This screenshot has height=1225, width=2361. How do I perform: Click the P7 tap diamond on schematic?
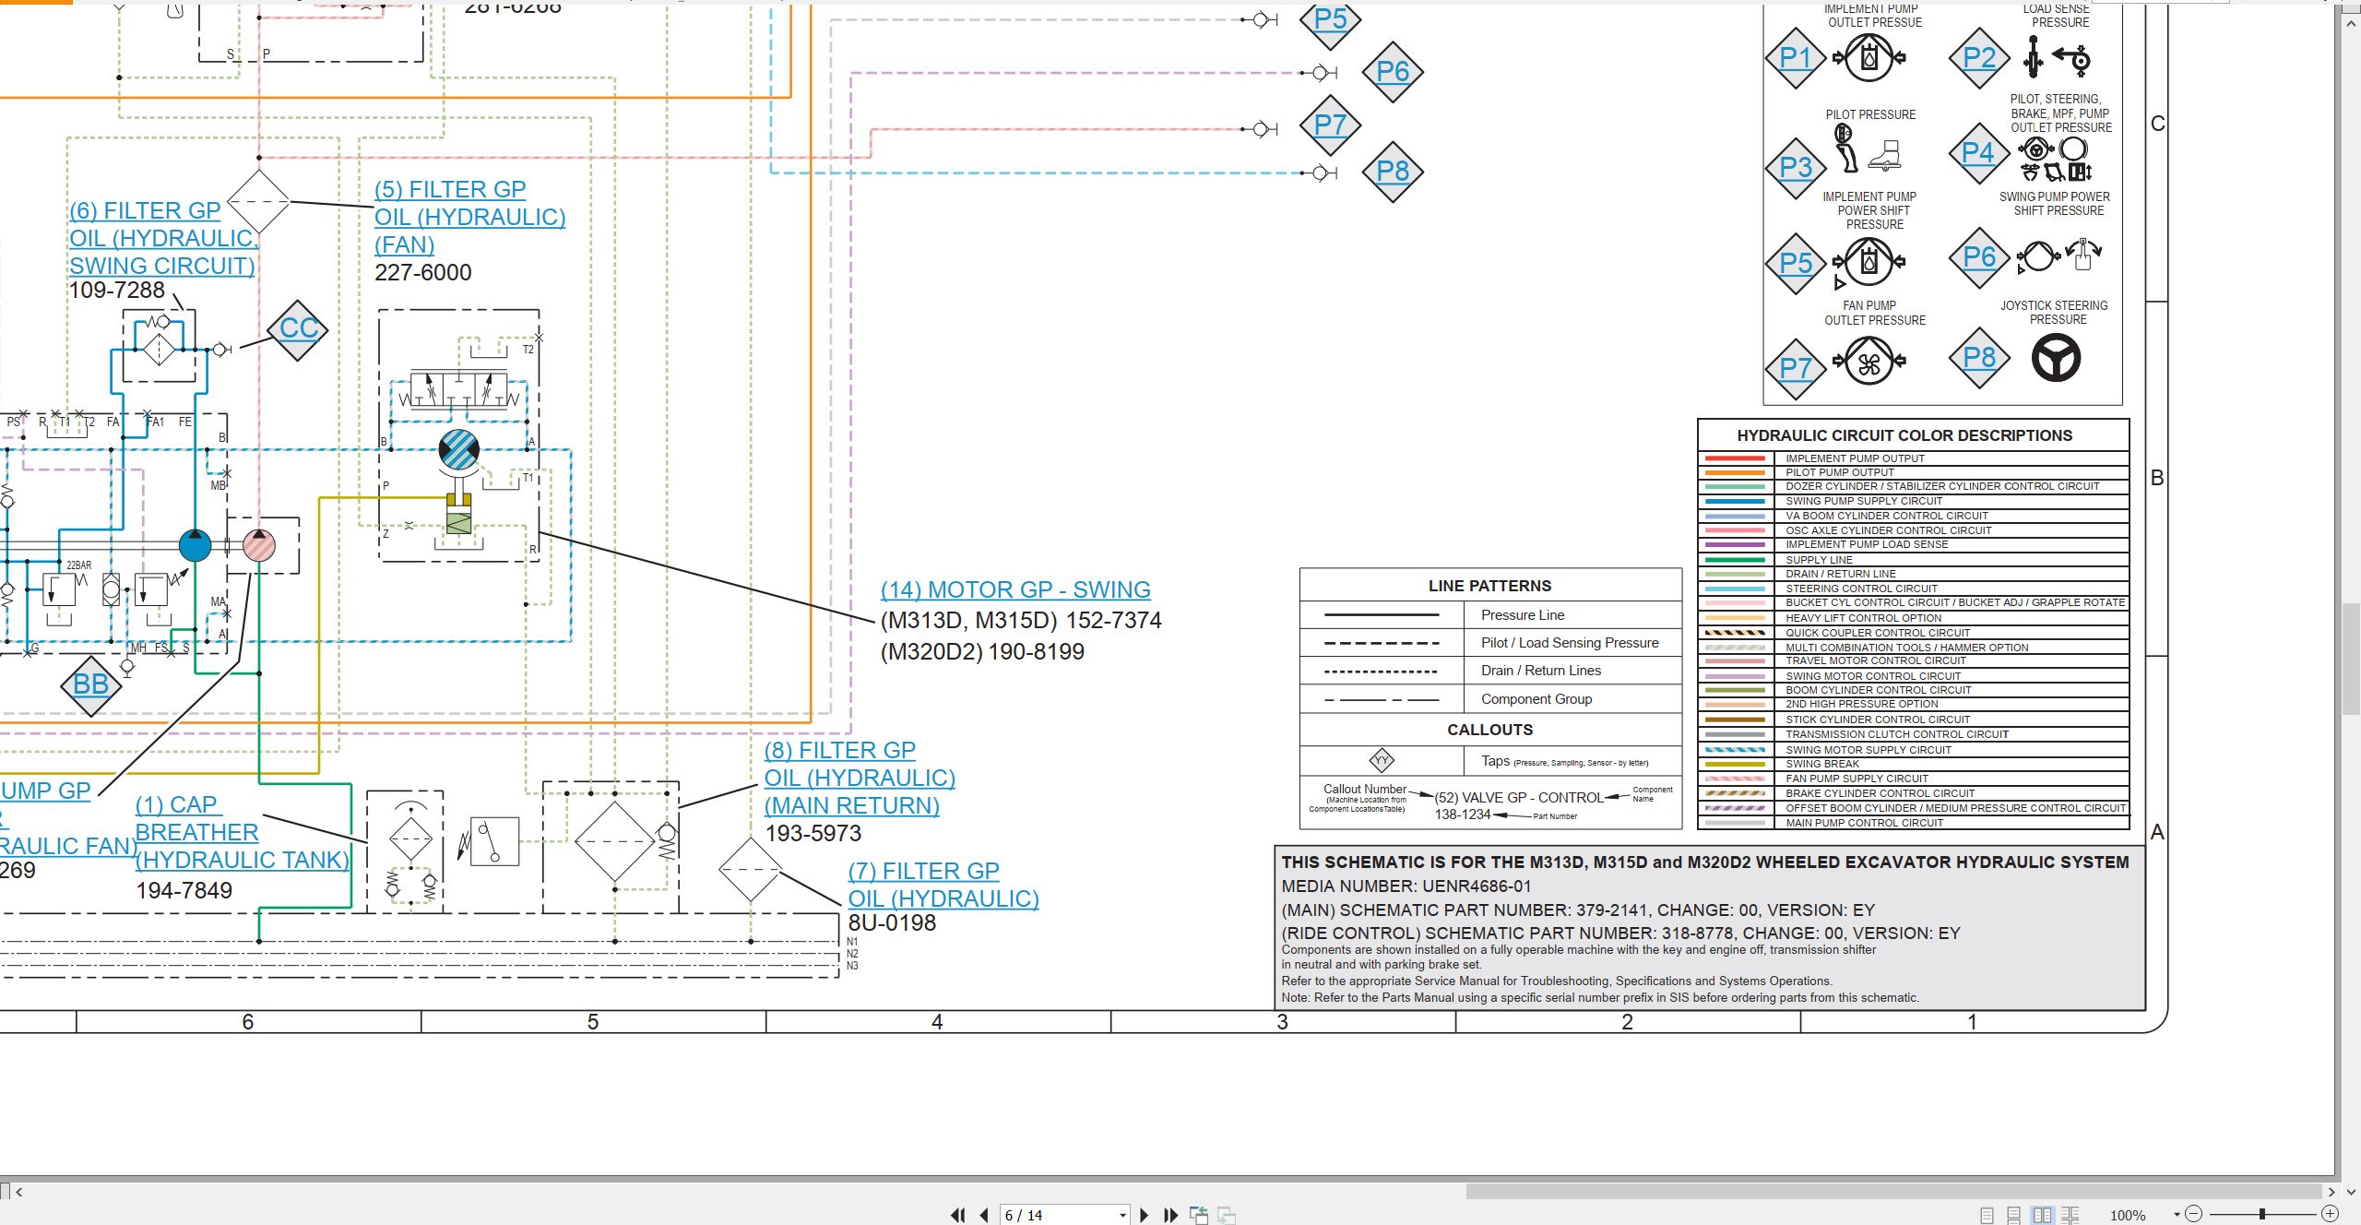1330,125
